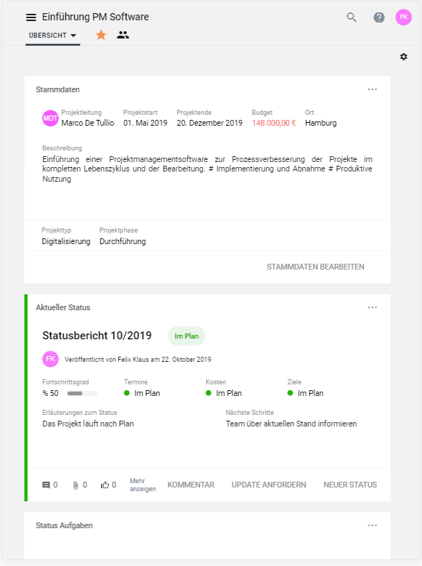Click the KOMMENTAR button
Screen dimensions: 422x566
coord(190,485)
